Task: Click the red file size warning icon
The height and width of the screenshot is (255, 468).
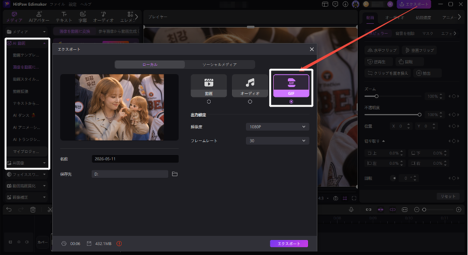Action: click(x=119, y=244)
